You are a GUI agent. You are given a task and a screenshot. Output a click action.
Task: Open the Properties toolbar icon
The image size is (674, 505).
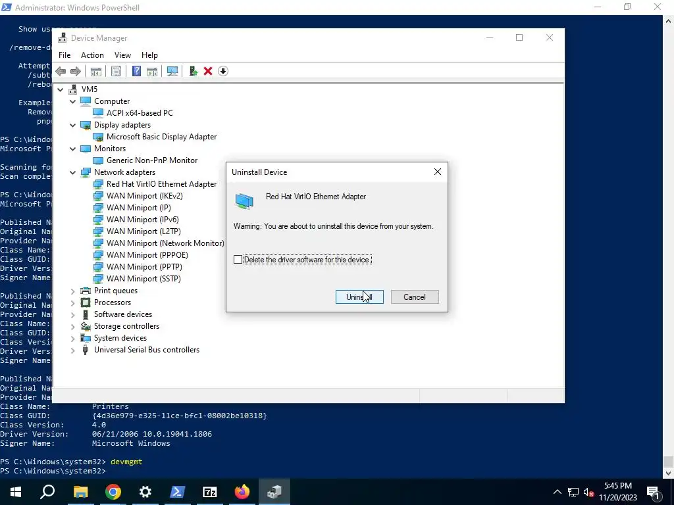(x=116, y=71)
